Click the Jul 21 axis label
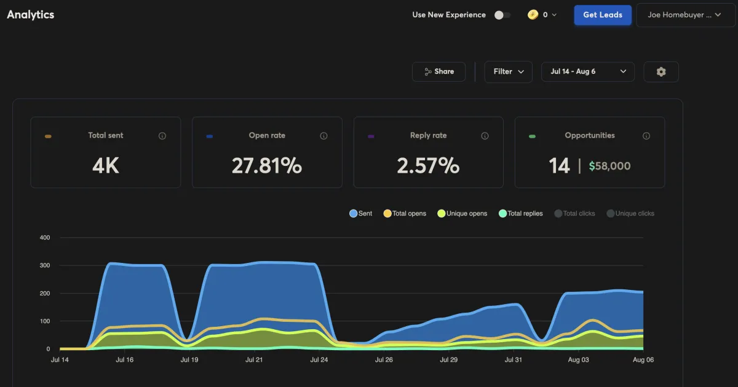The image size is (738, 387). (254, 360)
